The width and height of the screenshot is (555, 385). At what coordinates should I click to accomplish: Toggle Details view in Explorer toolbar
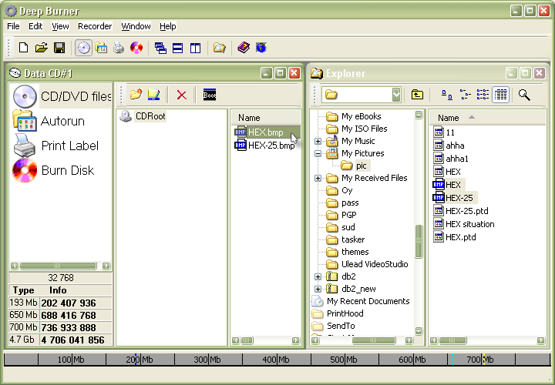(501, 95)
